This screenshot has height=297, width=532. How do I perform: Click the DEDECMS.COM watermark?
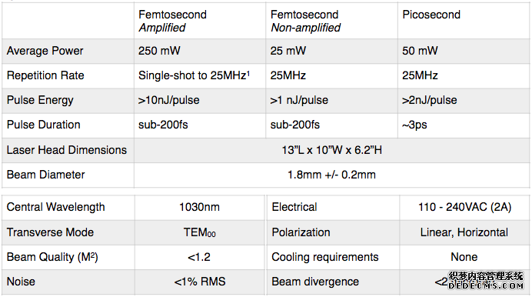click(x=486, y=285)
